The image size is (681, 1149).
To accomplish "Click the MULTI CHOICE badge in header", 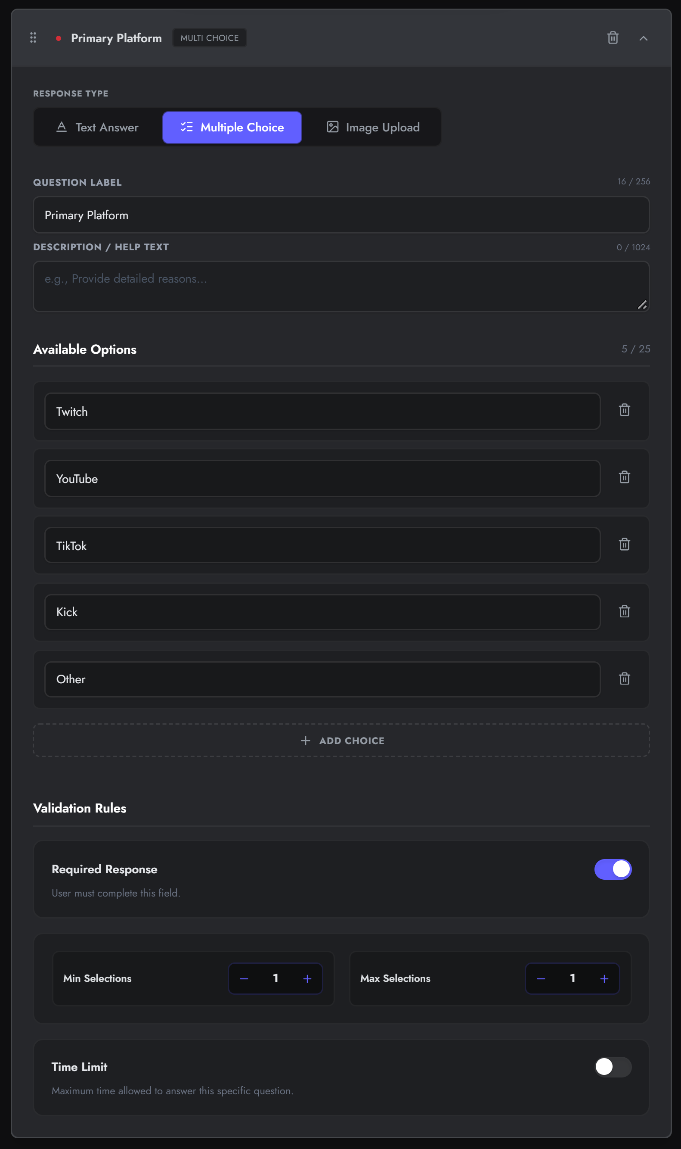I will point(209,37).
